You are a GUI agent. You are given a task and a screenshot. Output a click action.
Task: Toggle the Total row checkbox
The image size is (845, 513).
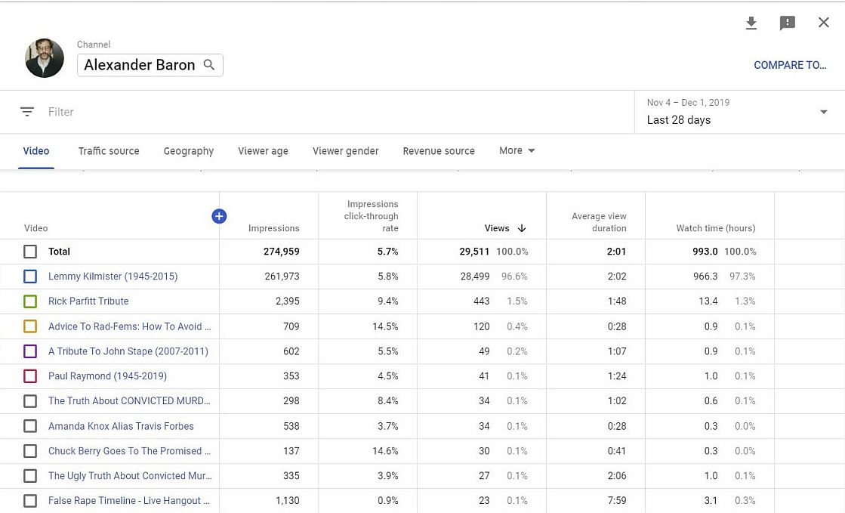coord(30,252)
